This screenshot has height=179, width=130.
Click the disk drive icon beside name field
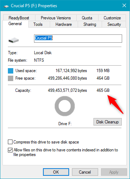[14, 40]
